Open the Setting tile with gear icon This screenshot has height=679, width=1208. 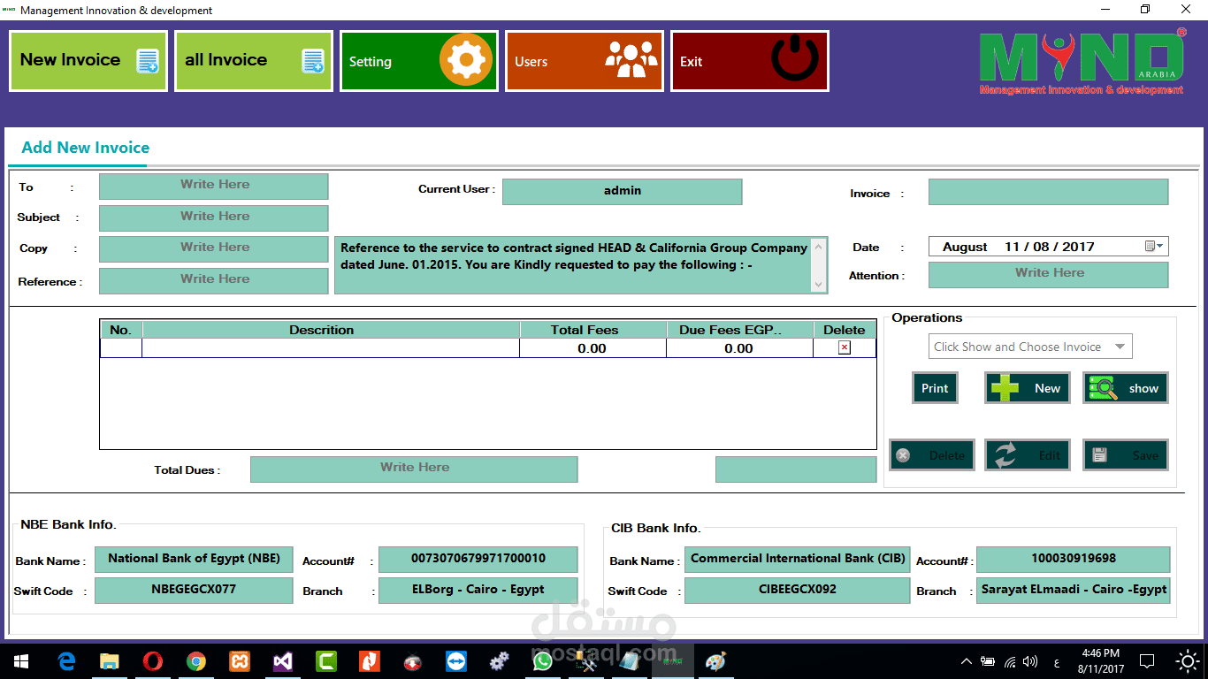(x=419, y=61)
